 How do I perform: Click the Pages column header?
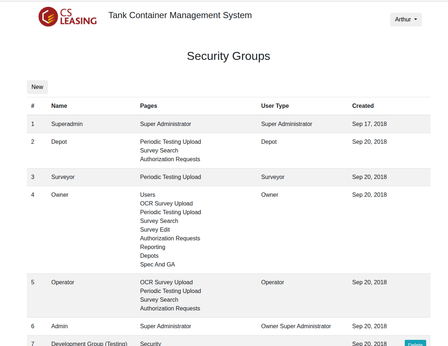149,106
